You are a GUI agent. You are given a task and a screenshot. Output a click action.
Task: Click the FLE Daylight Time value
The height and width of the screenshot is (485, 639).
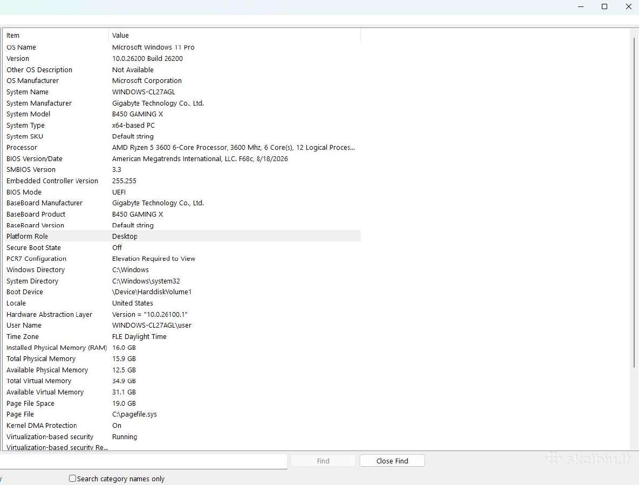click(x=139, y=336)
